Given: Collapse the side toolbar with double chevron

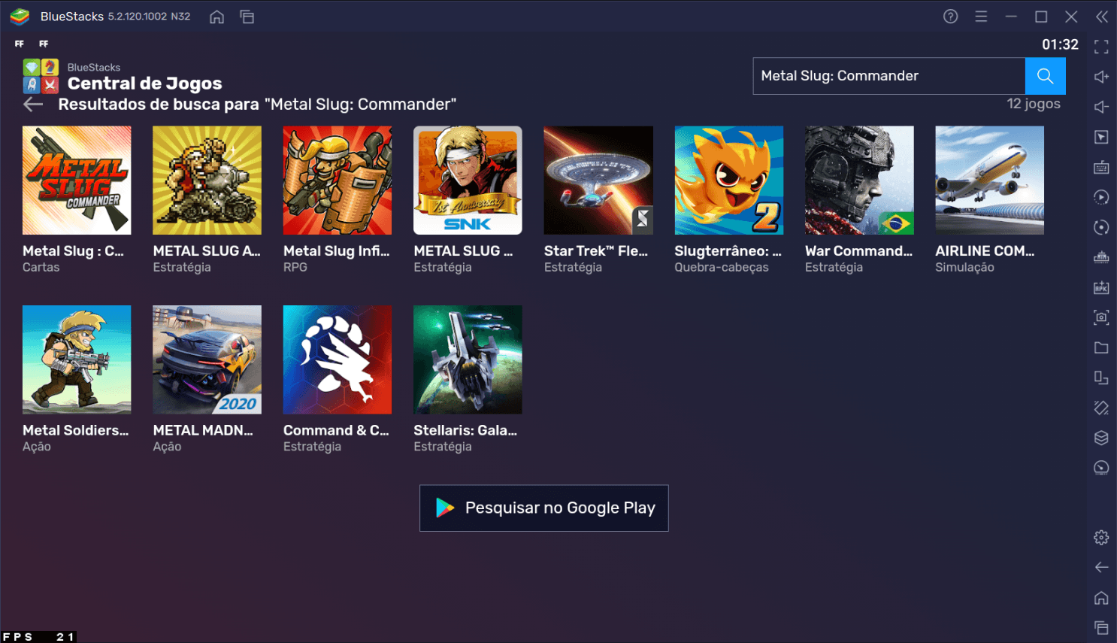Looking at the screenshot, I should tap(1102, 17).
